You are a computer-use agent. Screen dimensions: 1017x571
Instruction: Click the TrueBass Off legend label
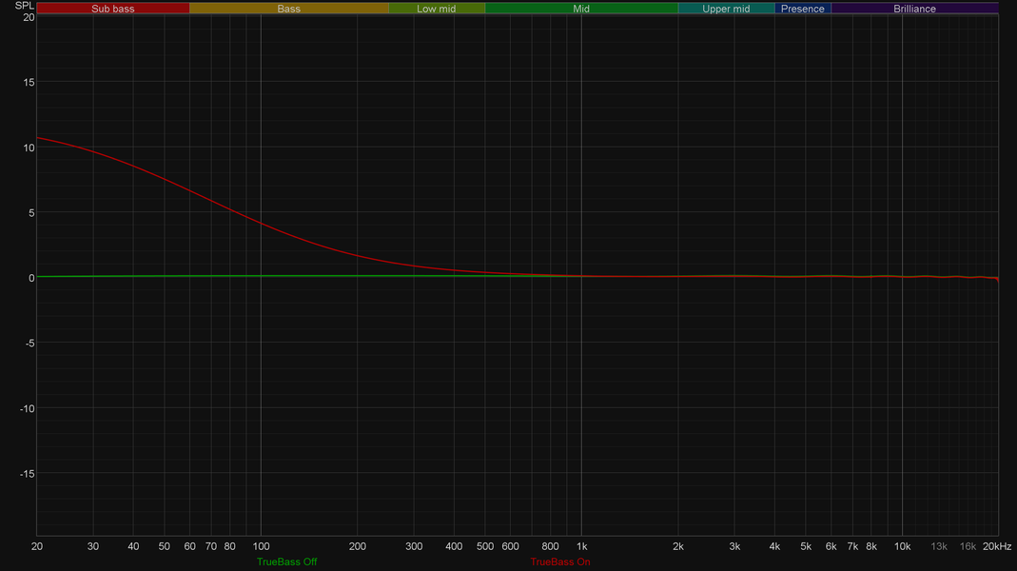click(286, 561)
